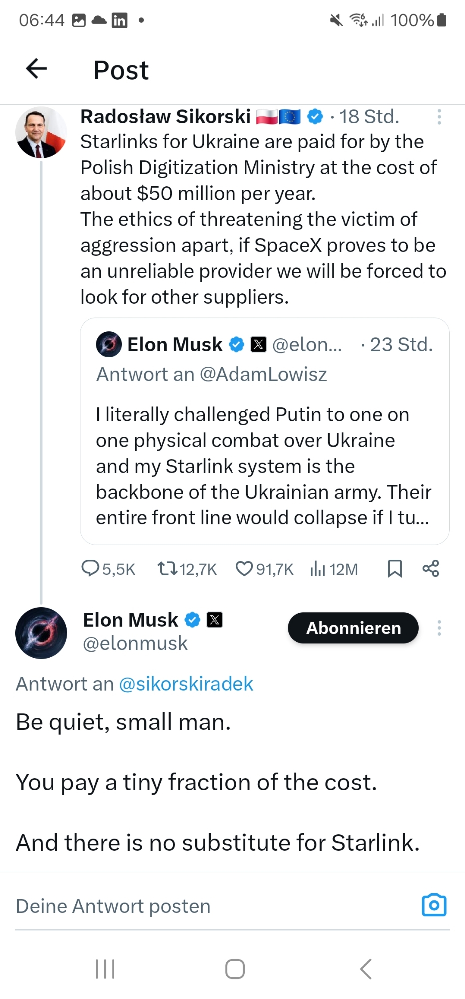Like Radosław Sikorski's post
Image resolution: width=465 pixels, height=999 pixels.
click(244, 568)
